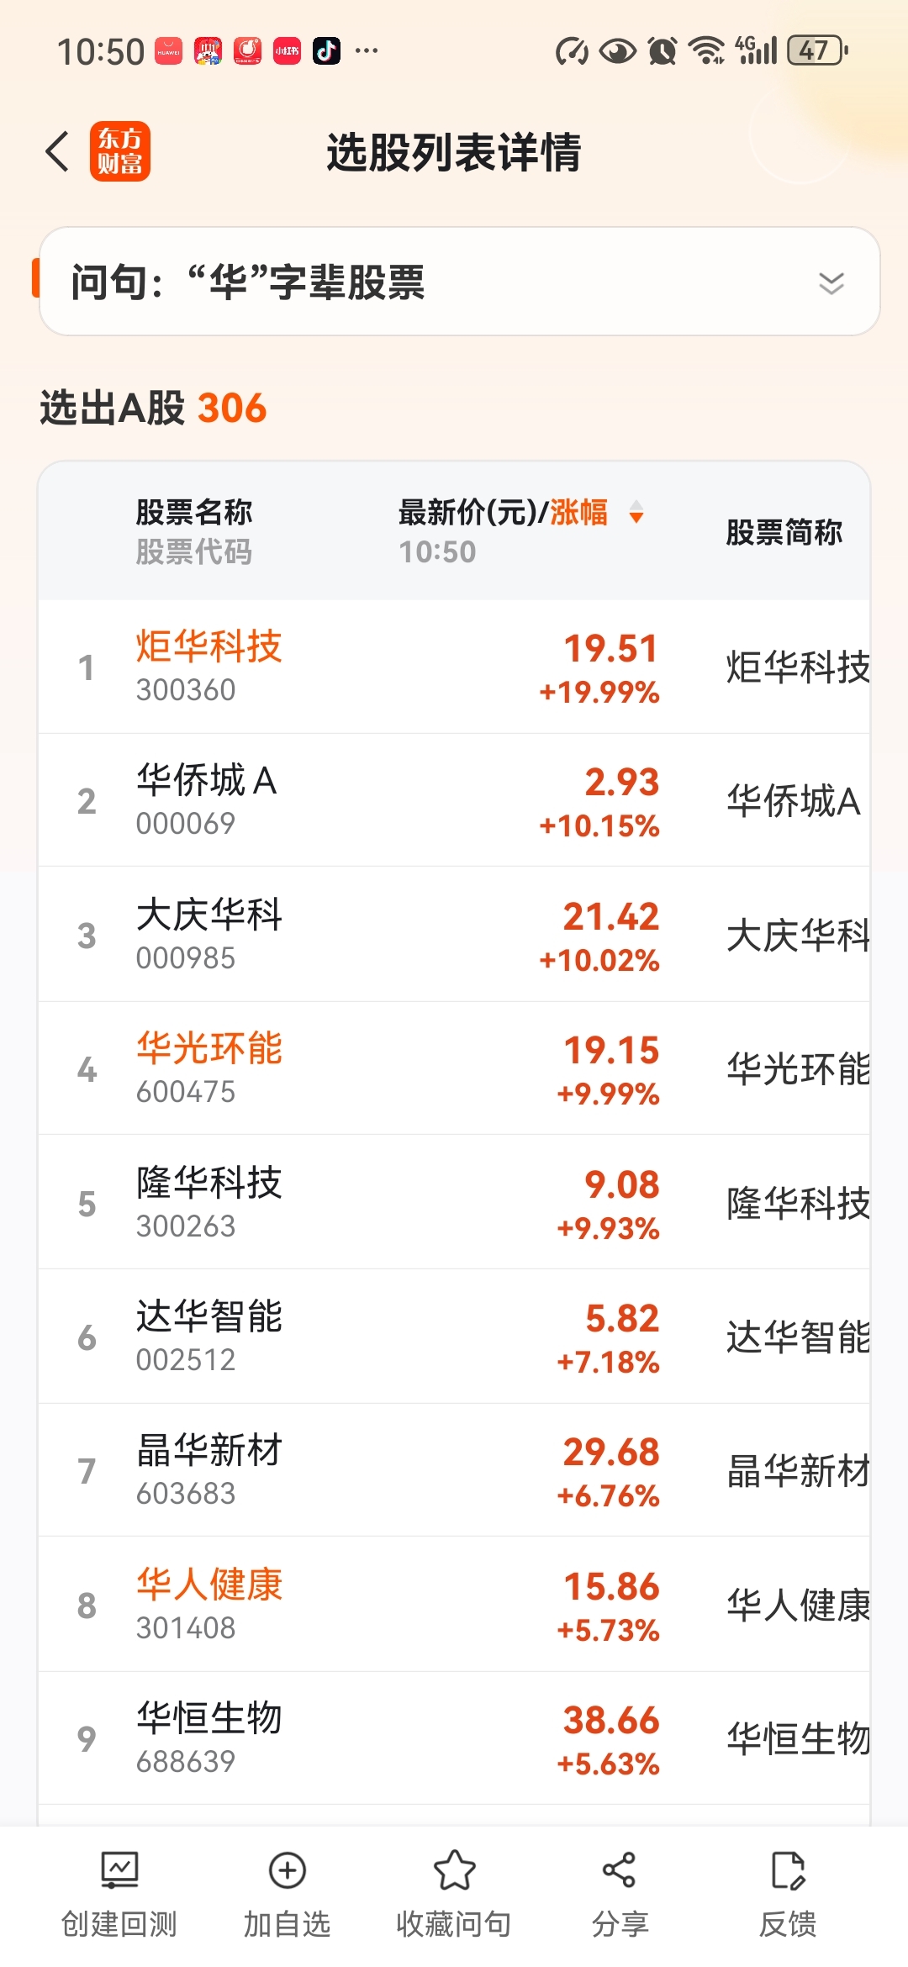
Task: Select the 大庆华科 000985 row
Action: (454, 935)
